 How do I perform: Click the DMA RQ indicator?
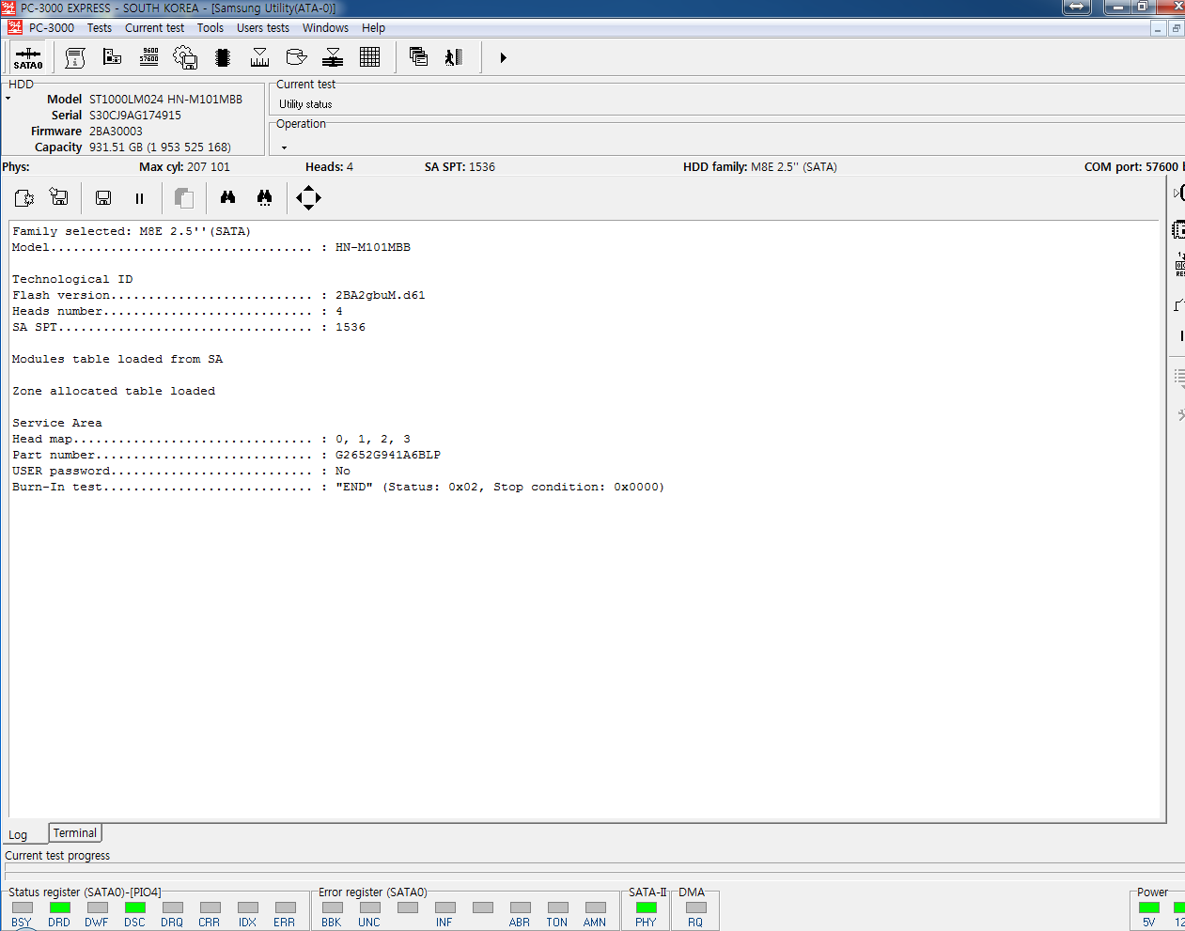click(695, 908)
